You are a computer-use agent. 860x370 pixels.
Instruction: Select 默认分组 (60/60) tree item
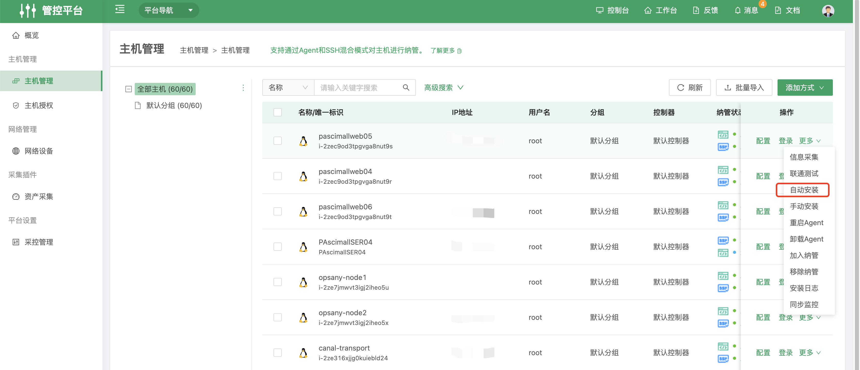[x=174, y=105]
